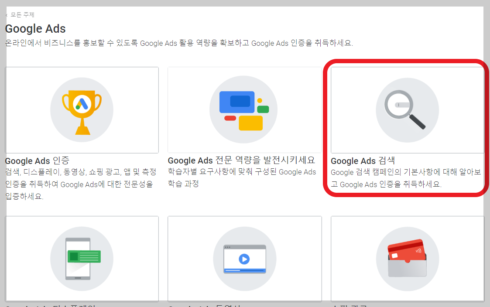Open the 'Google Ads 검색' title link
The height and width of the screenshot is (307, 490).
point(363,160)
